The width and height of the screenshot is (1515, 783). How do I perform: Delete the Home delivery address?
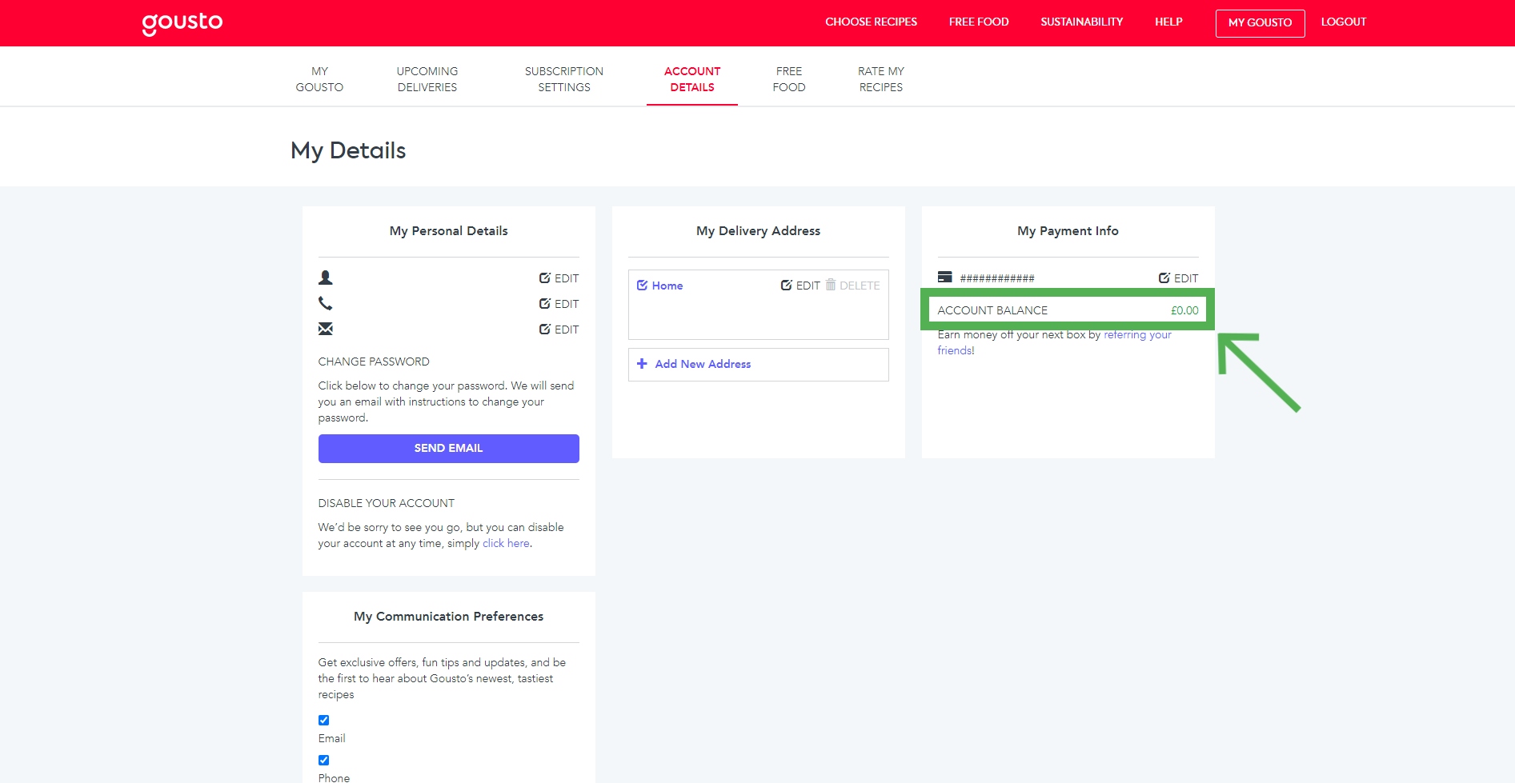pyautogui.click(x=853, y=286)
